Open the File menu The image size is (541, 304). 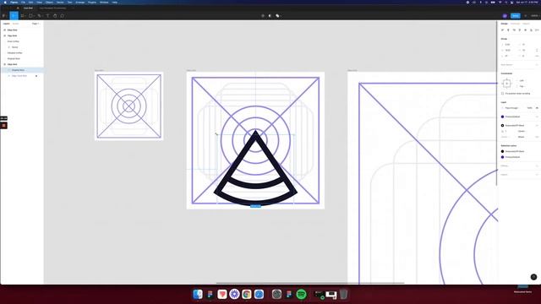pos(23,2)
